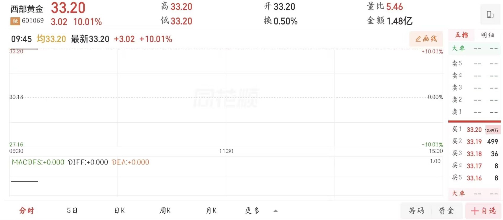Open the 明细 trade details tab
The image size is (503, 220).
pos(487,35)
